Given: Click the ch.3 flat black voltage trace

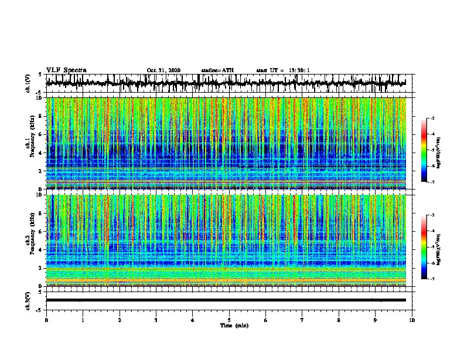Looking at the screenshot, I should point(226,300).
